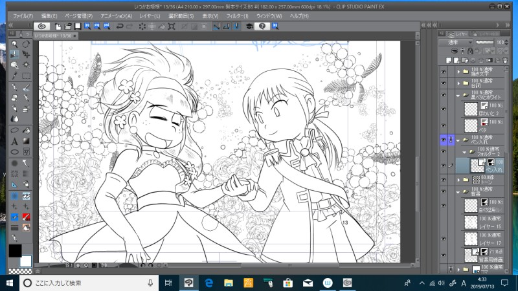Create new raster layer in Layer panel
Viewport: 518px width, 291px height.
(x=449, y=60)
